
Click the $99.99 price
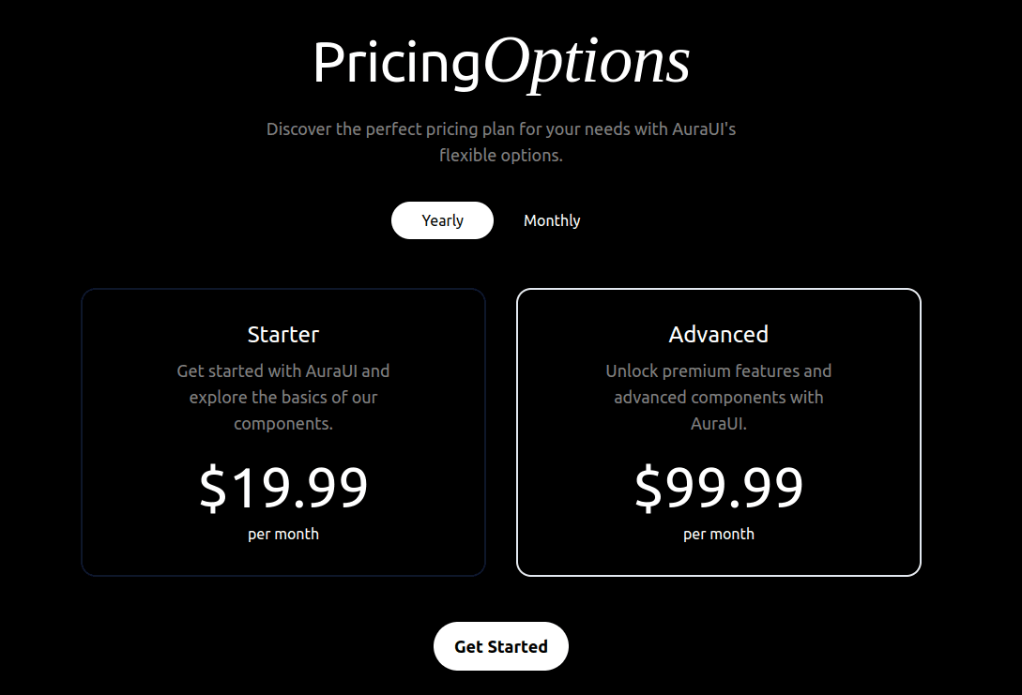pos(718,487)
